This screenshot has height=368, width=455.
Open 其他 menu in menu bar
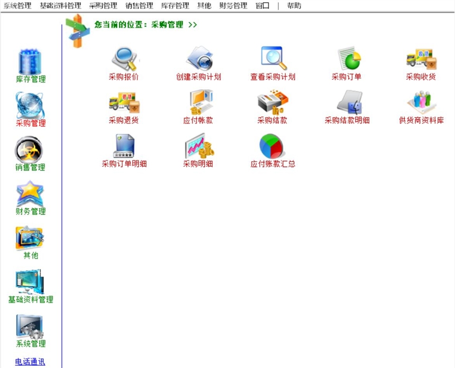click(204, 5)
